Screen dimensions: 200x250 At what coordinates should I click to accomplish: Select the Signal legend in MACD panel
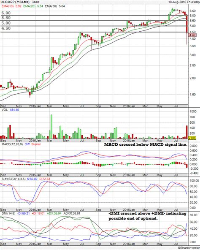point(36,144)
